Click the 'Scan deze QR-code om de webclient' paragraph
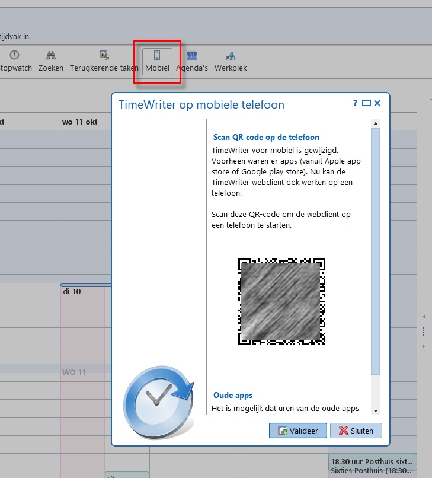 [x=281, y=219]
